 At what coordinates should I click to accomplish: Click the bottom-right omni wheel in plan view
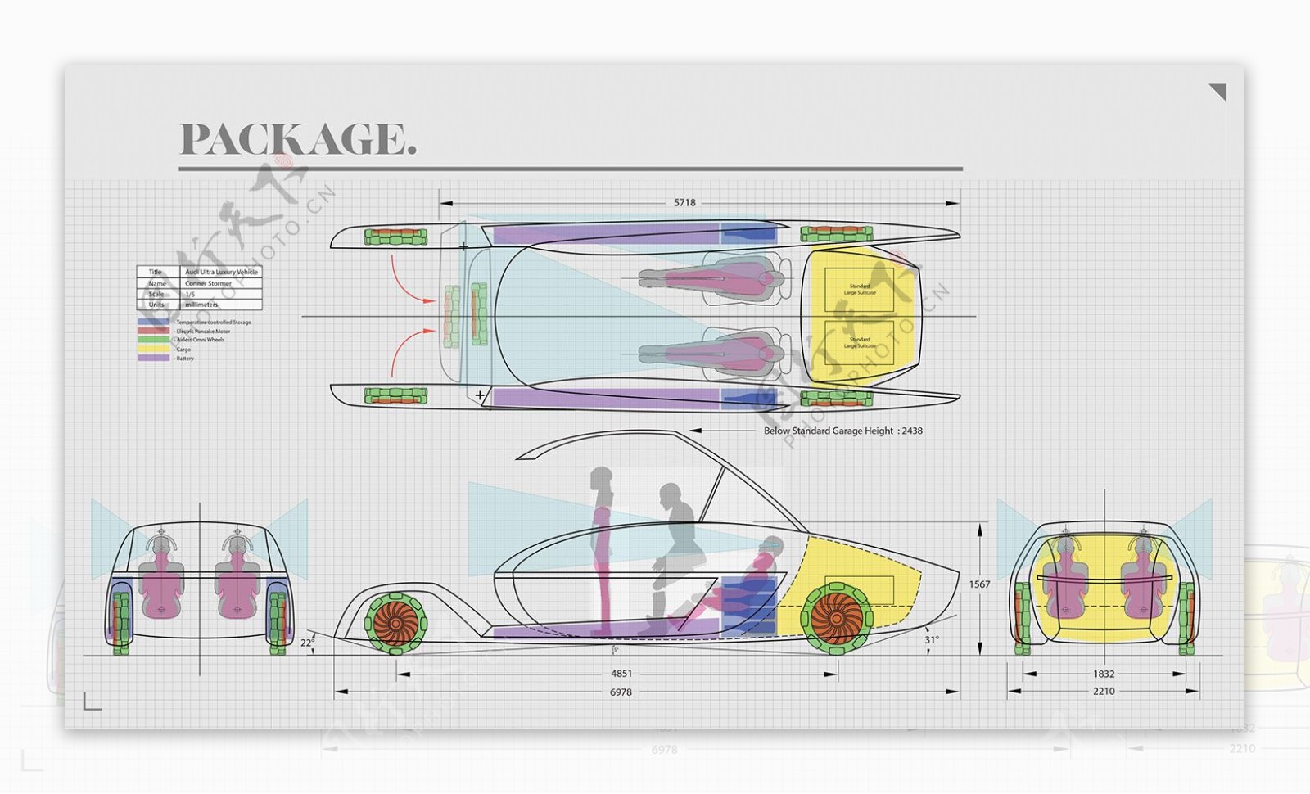tap(836, 399)
